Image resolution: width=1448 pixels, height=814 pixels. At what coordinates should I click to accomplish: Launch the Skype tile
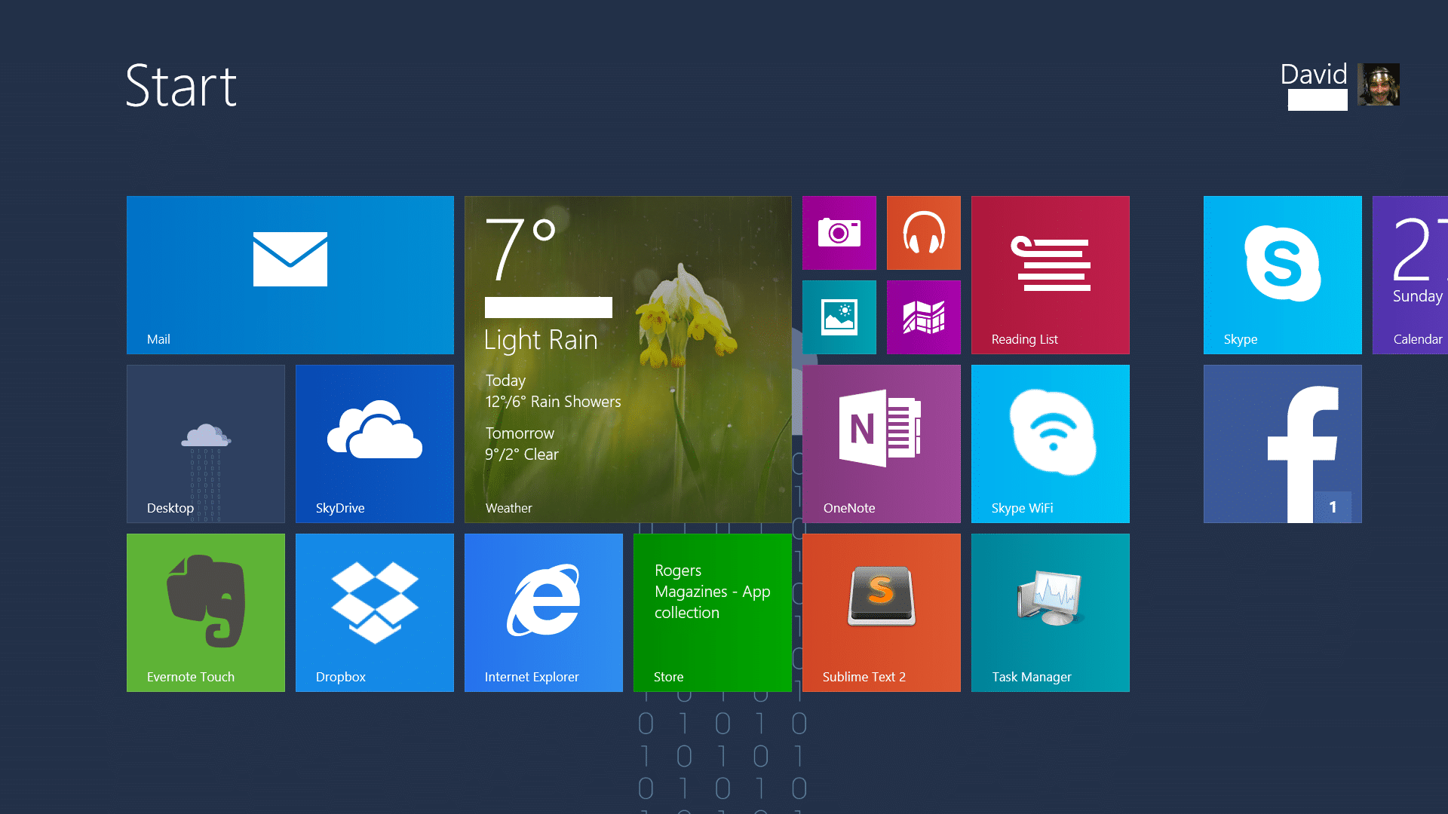click(x=1283, y=275)
